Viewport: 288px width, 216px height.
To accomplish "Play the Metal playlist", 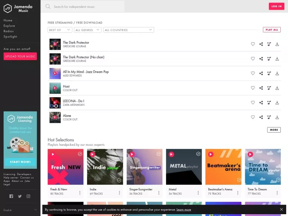I will pos(171,154).
